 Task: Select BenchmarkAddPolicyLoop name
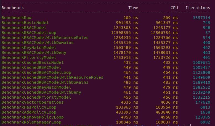click(x=29, y=112)
